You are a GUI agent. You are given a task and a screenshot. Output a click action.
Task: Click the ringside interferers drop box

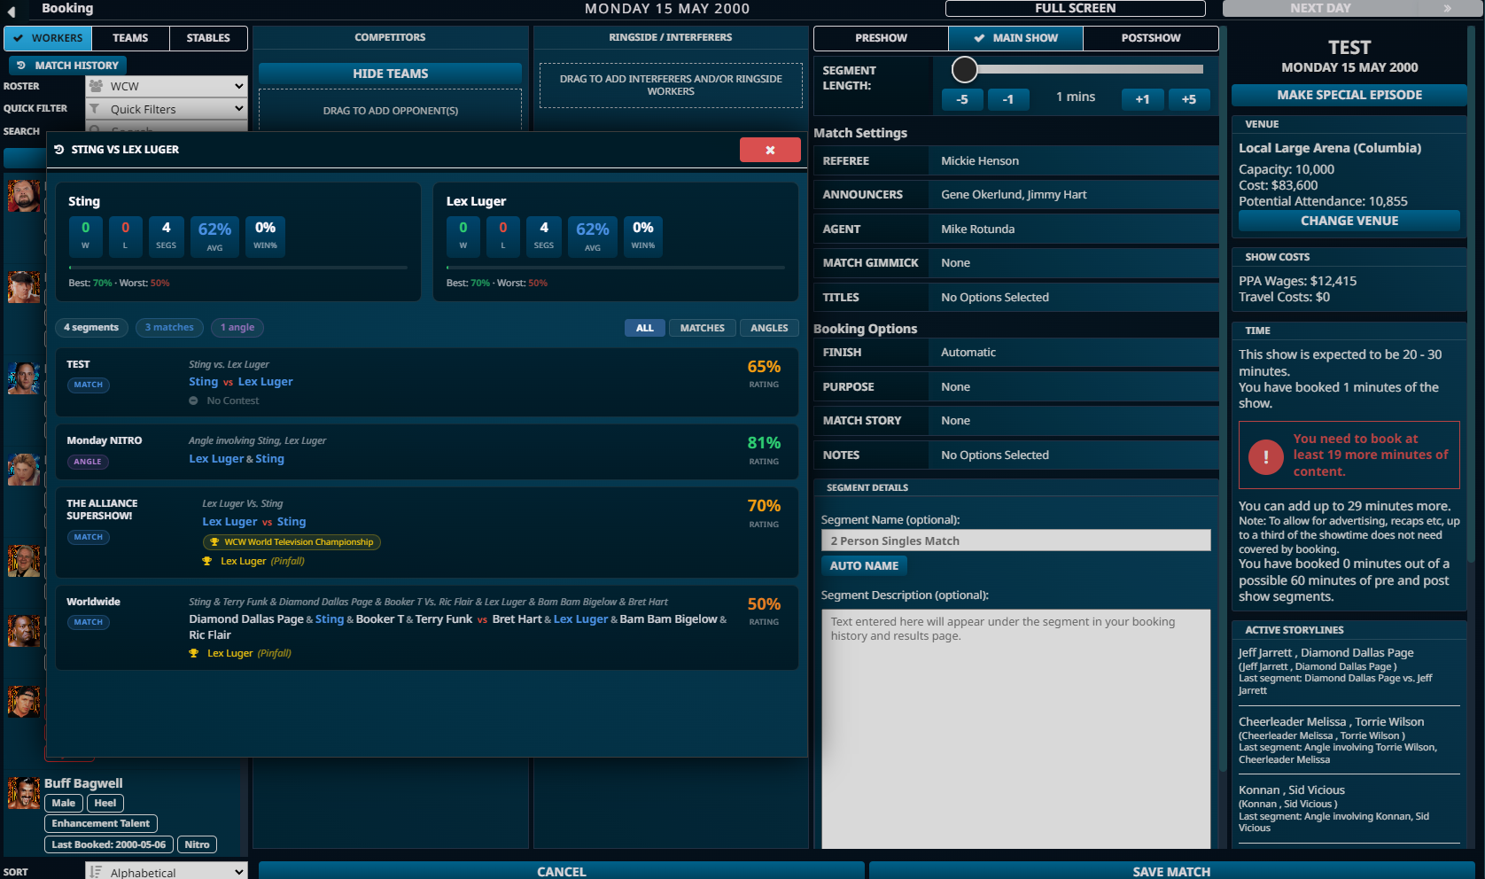[x=671, y=85]
